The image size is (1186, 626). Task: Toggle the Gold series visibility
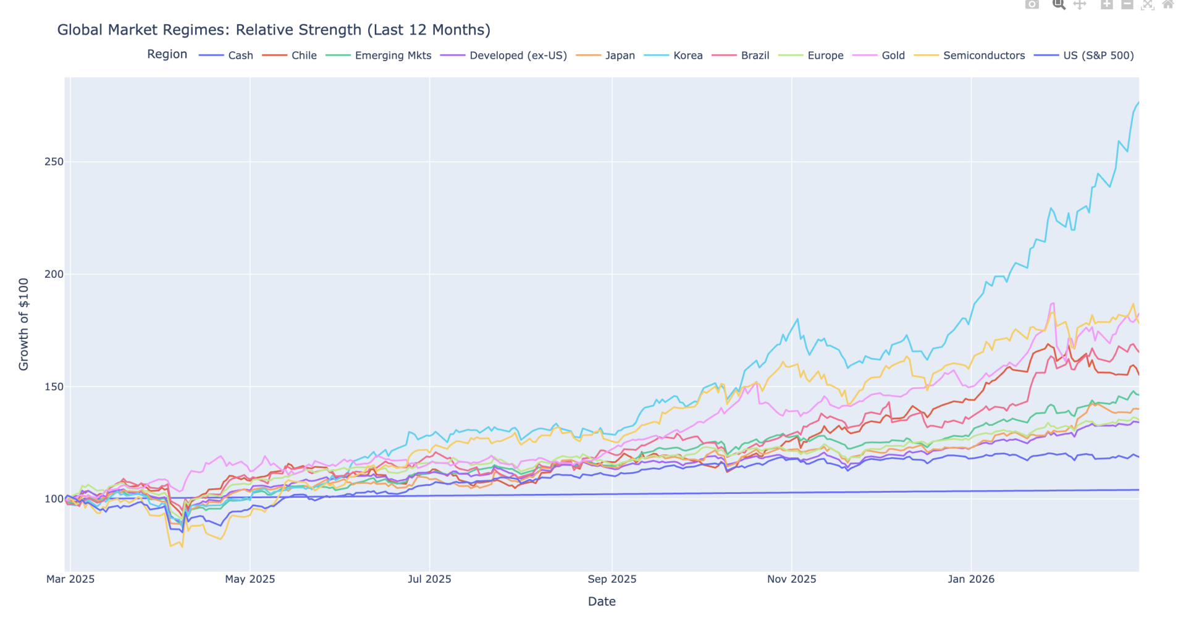tap(893, 56)
